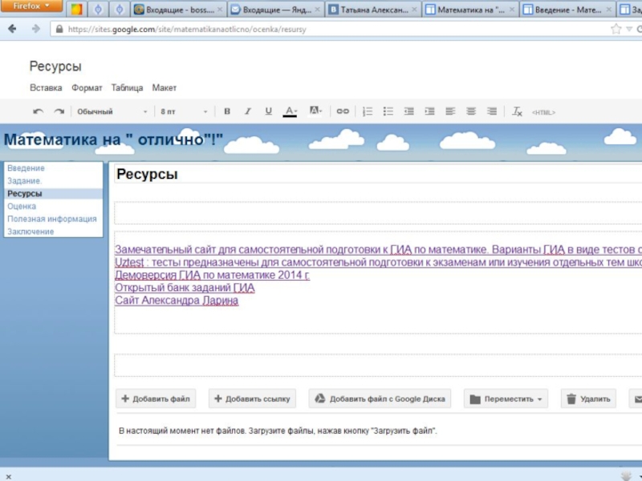The image size is (642, 481).
Task: Increase the indent of the text
Action: tap(429, 111)
